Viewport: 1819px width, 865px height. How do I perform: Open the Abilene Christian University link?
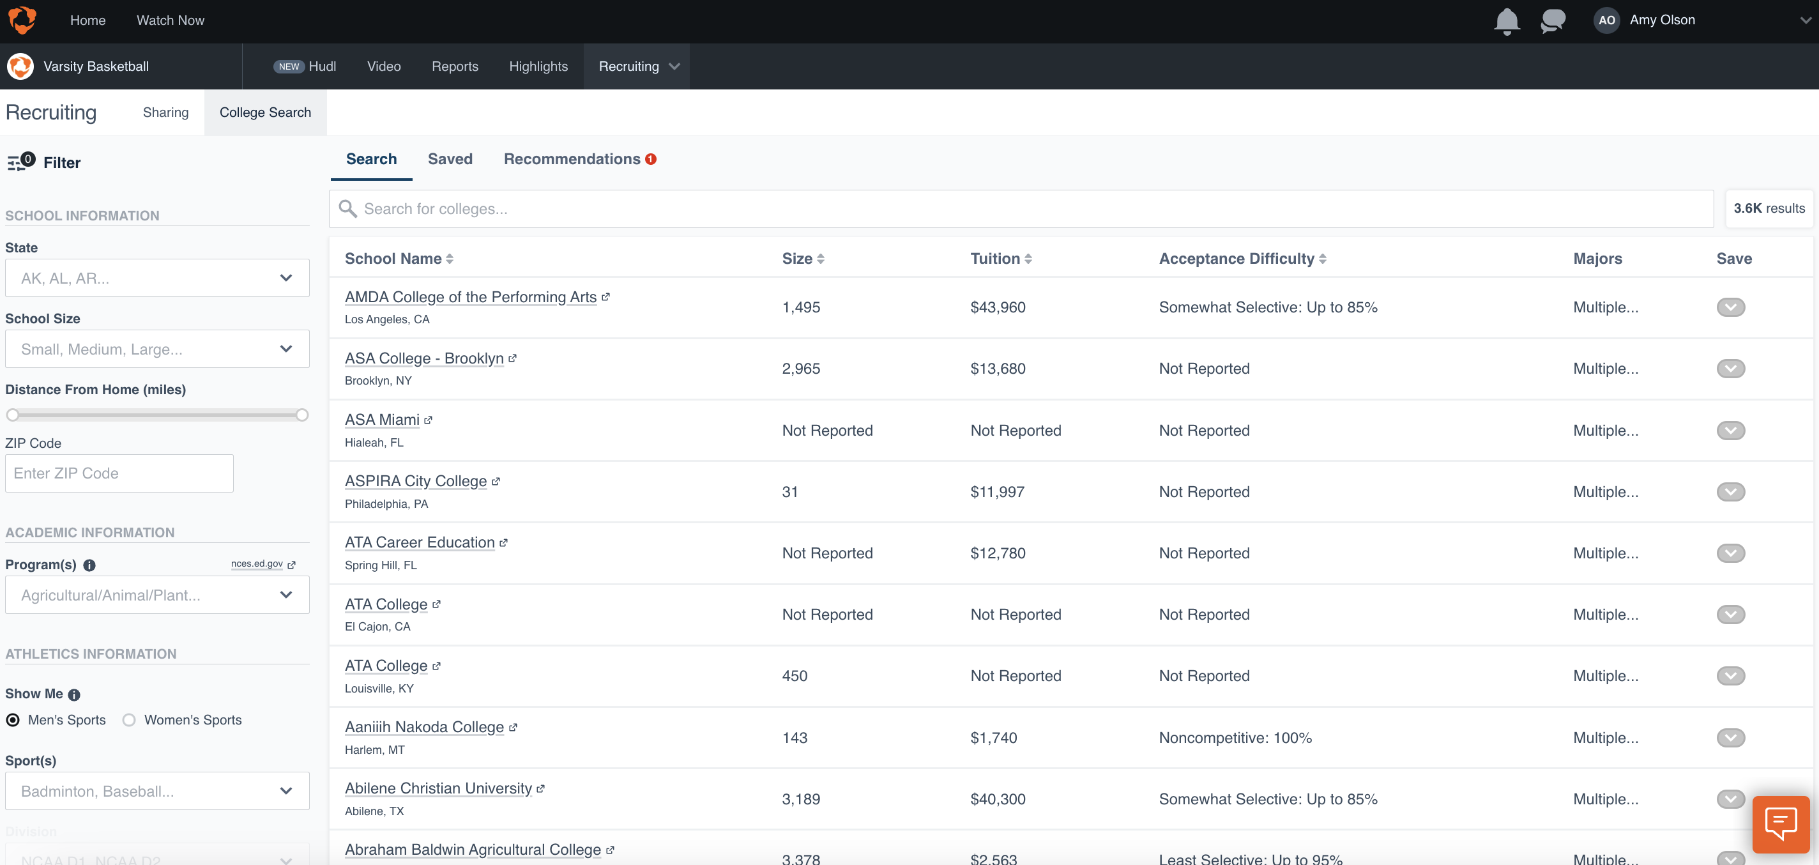(438, 788)
